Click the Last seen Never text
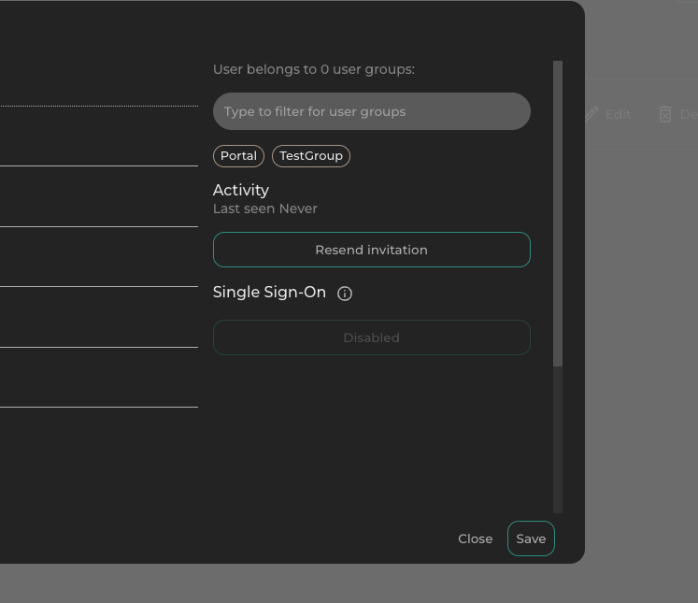This screenshot has height=603, width=698. click(x=265, y=208)
